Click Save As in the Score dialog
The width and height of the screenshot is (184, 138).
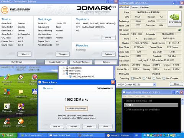(57, 127)
